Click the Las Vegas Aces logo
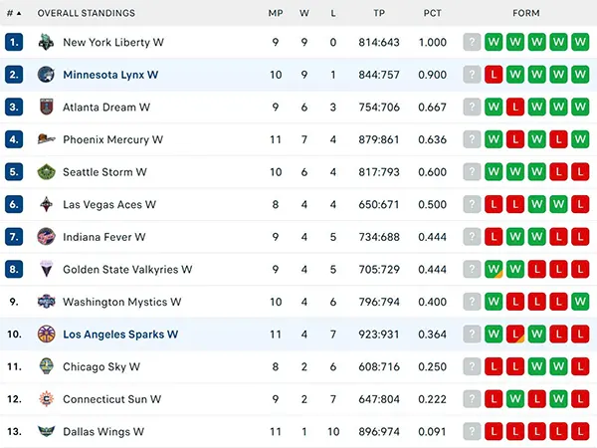The image size is (597, 448). 46,204
